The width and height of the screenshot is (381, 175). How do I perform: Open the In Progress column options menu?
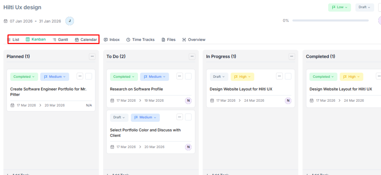click(x=292, y=57)
